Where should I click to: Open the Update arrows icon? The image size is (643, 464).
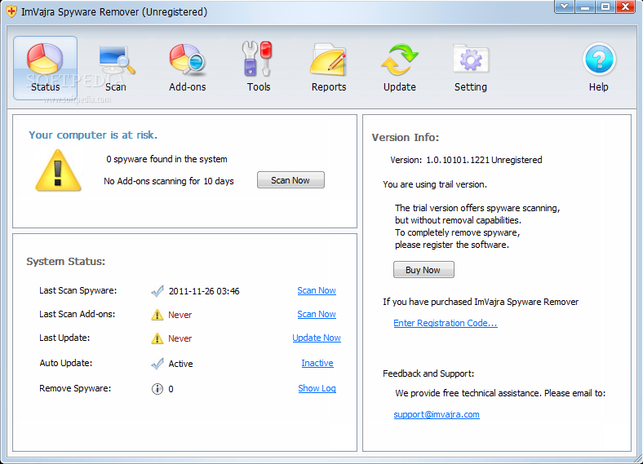coord(400,60)
